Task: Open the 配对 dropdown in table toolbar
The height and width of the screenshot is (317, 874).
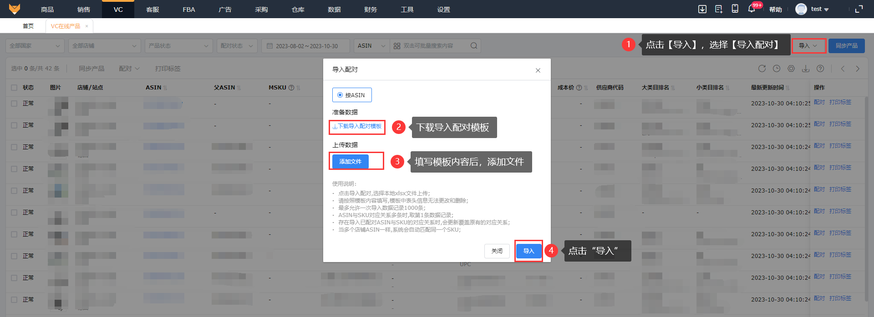Action: [x=129, y=69]
